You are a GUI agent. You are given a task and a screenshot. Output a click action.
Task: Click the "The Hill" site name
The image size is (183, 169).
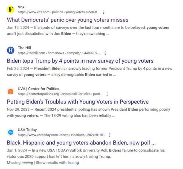point(24,48)
